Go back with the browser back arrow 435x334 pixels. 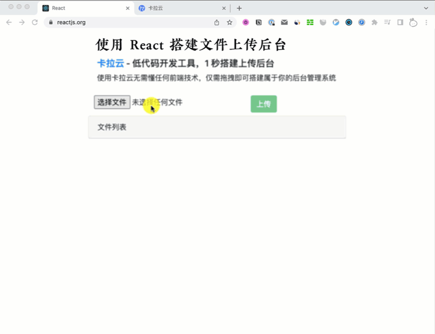click(9, 22)
